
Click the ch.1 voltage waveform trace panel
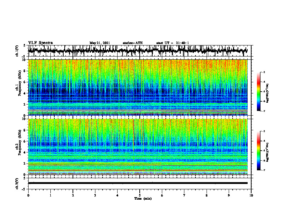140,51
